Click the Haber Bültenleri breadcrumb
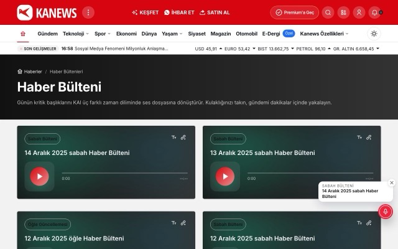Viewport: 398px width, 249px height. coord(67,72)
